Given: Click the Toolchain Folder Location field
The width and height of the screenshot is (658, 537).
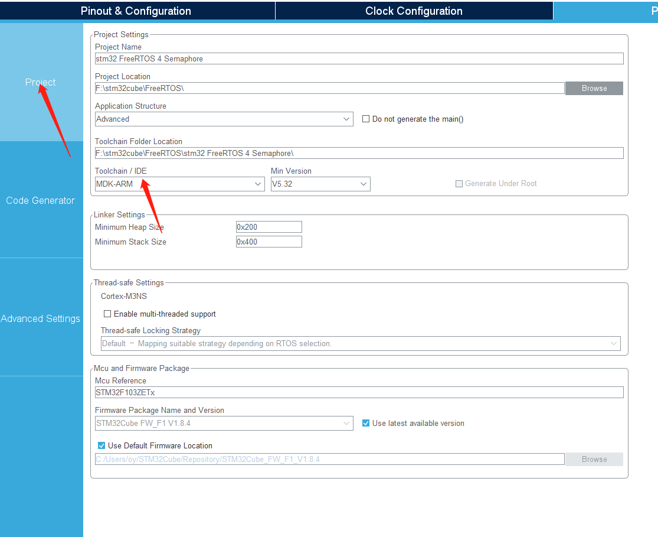Looking at the screenshot, I should click(359, 153).
